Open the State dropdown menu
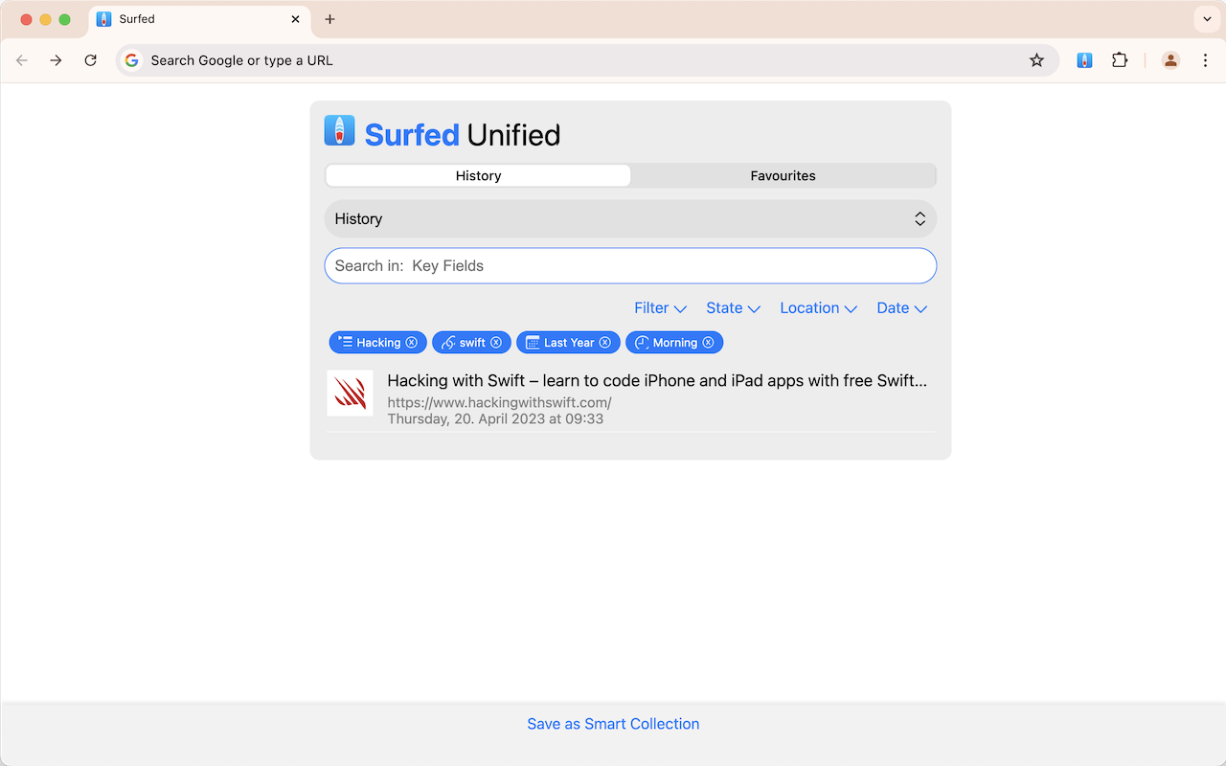 (x=733, y=308)
